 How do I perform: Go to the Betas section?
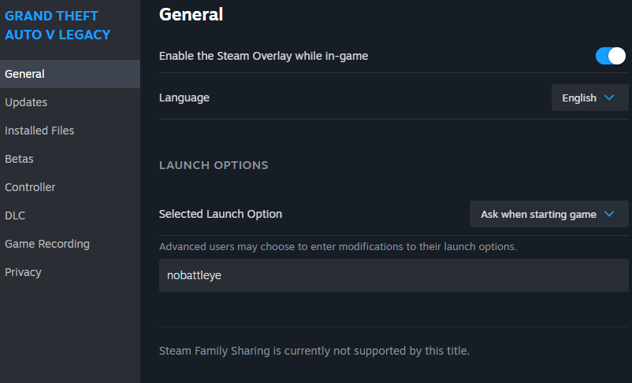coord(19,159)
